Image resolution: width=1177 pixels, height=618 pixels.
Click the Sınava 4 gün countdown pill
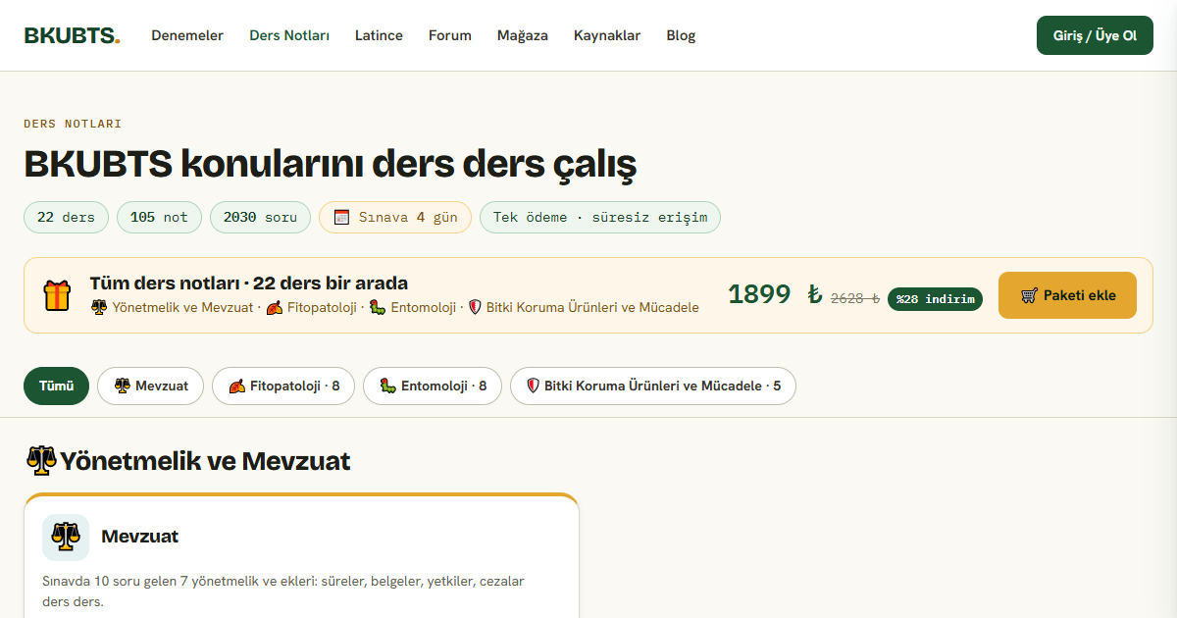click(395, 217)
